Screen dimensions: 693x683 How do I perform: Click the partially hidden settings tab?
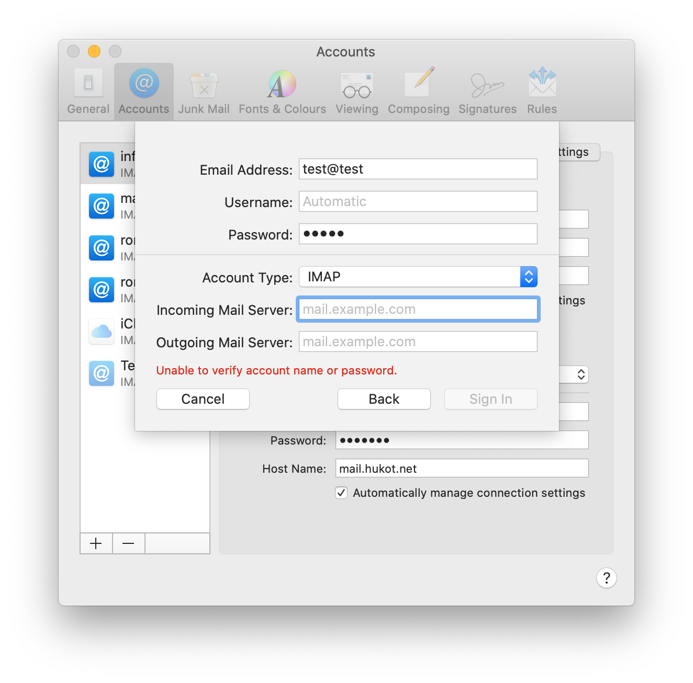[579, 152]
